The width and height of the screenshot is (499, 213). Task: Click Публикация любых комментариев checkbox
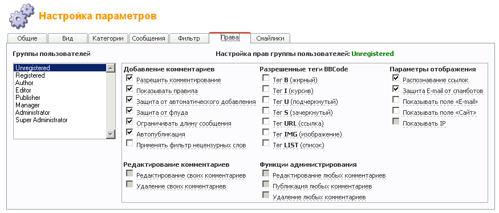point(266,184)
